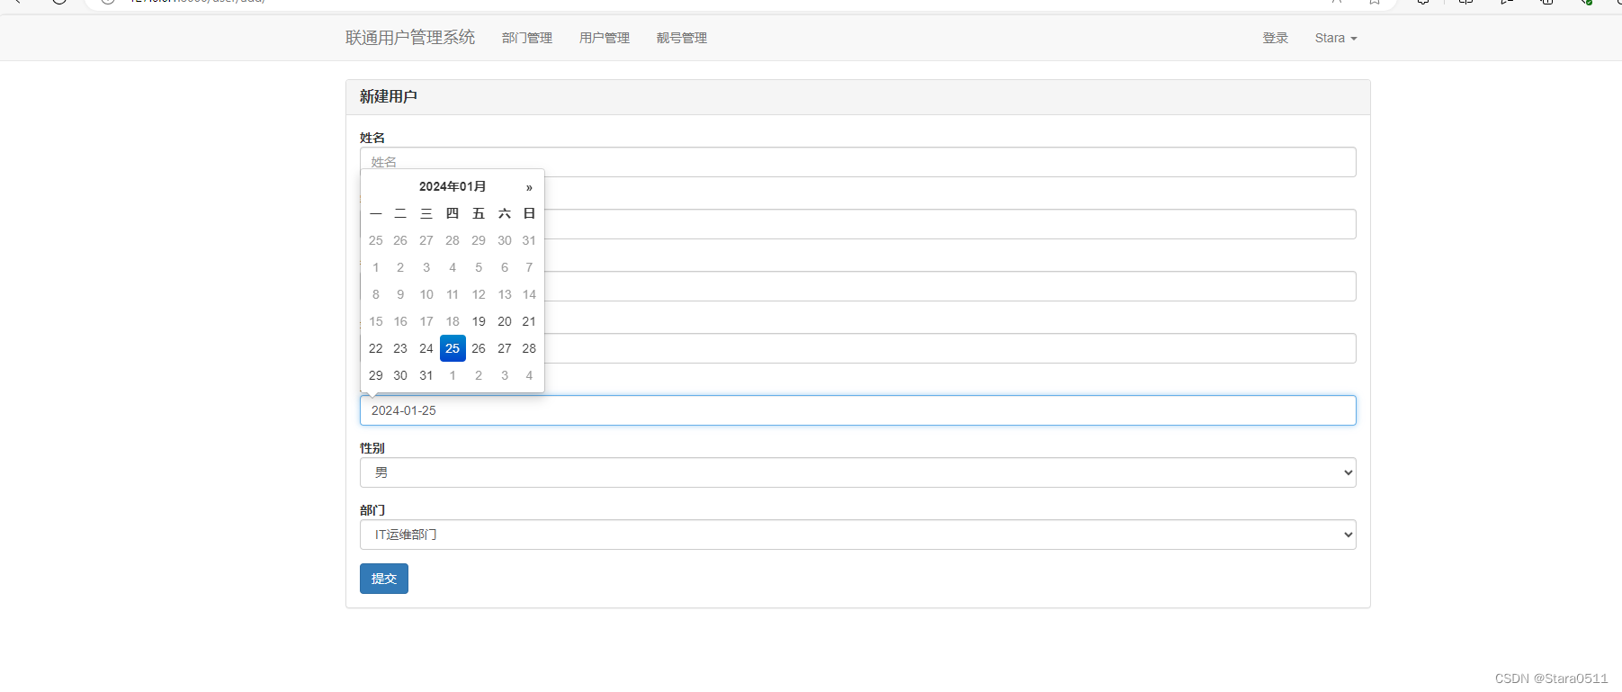Click day 13 in the calendar
This screenshot has height=692, width=1622.
pyautogui.click(x=505, y=294)
